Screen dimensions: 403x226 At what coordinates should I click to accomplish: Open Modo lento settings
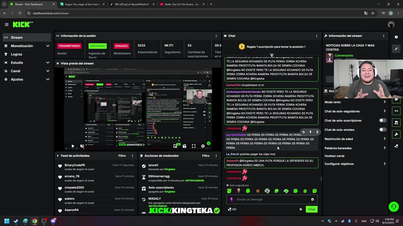pyautogui.click(x=355, y=102)
